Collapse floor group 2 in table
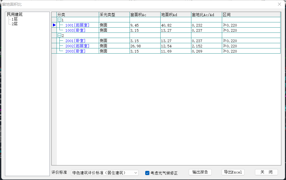Image resolution: width=286 pixels, height=180 pixels. [x=59, y=36]
